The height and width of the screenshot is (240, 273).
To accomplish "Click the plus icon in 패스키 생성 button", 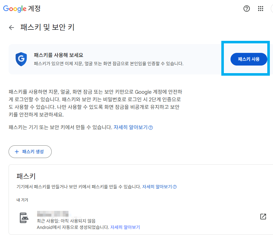I will pos(17,152).
